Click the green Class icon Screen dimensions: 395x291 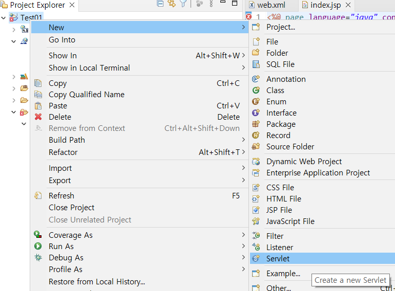coord(256,90)
